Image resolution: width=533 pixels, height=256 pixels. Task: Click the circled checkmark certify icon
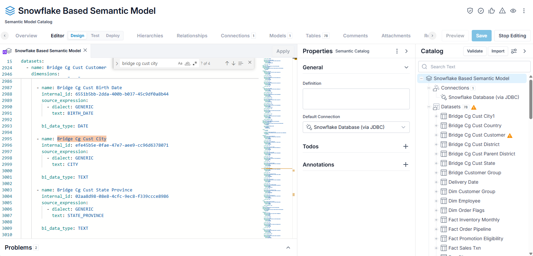[x=481, y=11]
